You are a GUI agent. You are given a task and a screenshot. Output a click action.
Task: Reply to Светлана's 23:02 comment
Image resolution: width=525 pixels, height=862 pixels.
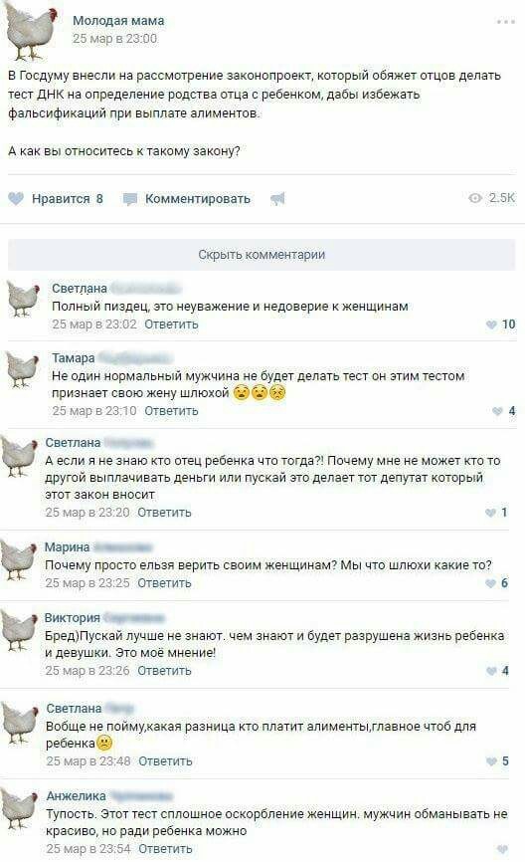pos(171,324)
